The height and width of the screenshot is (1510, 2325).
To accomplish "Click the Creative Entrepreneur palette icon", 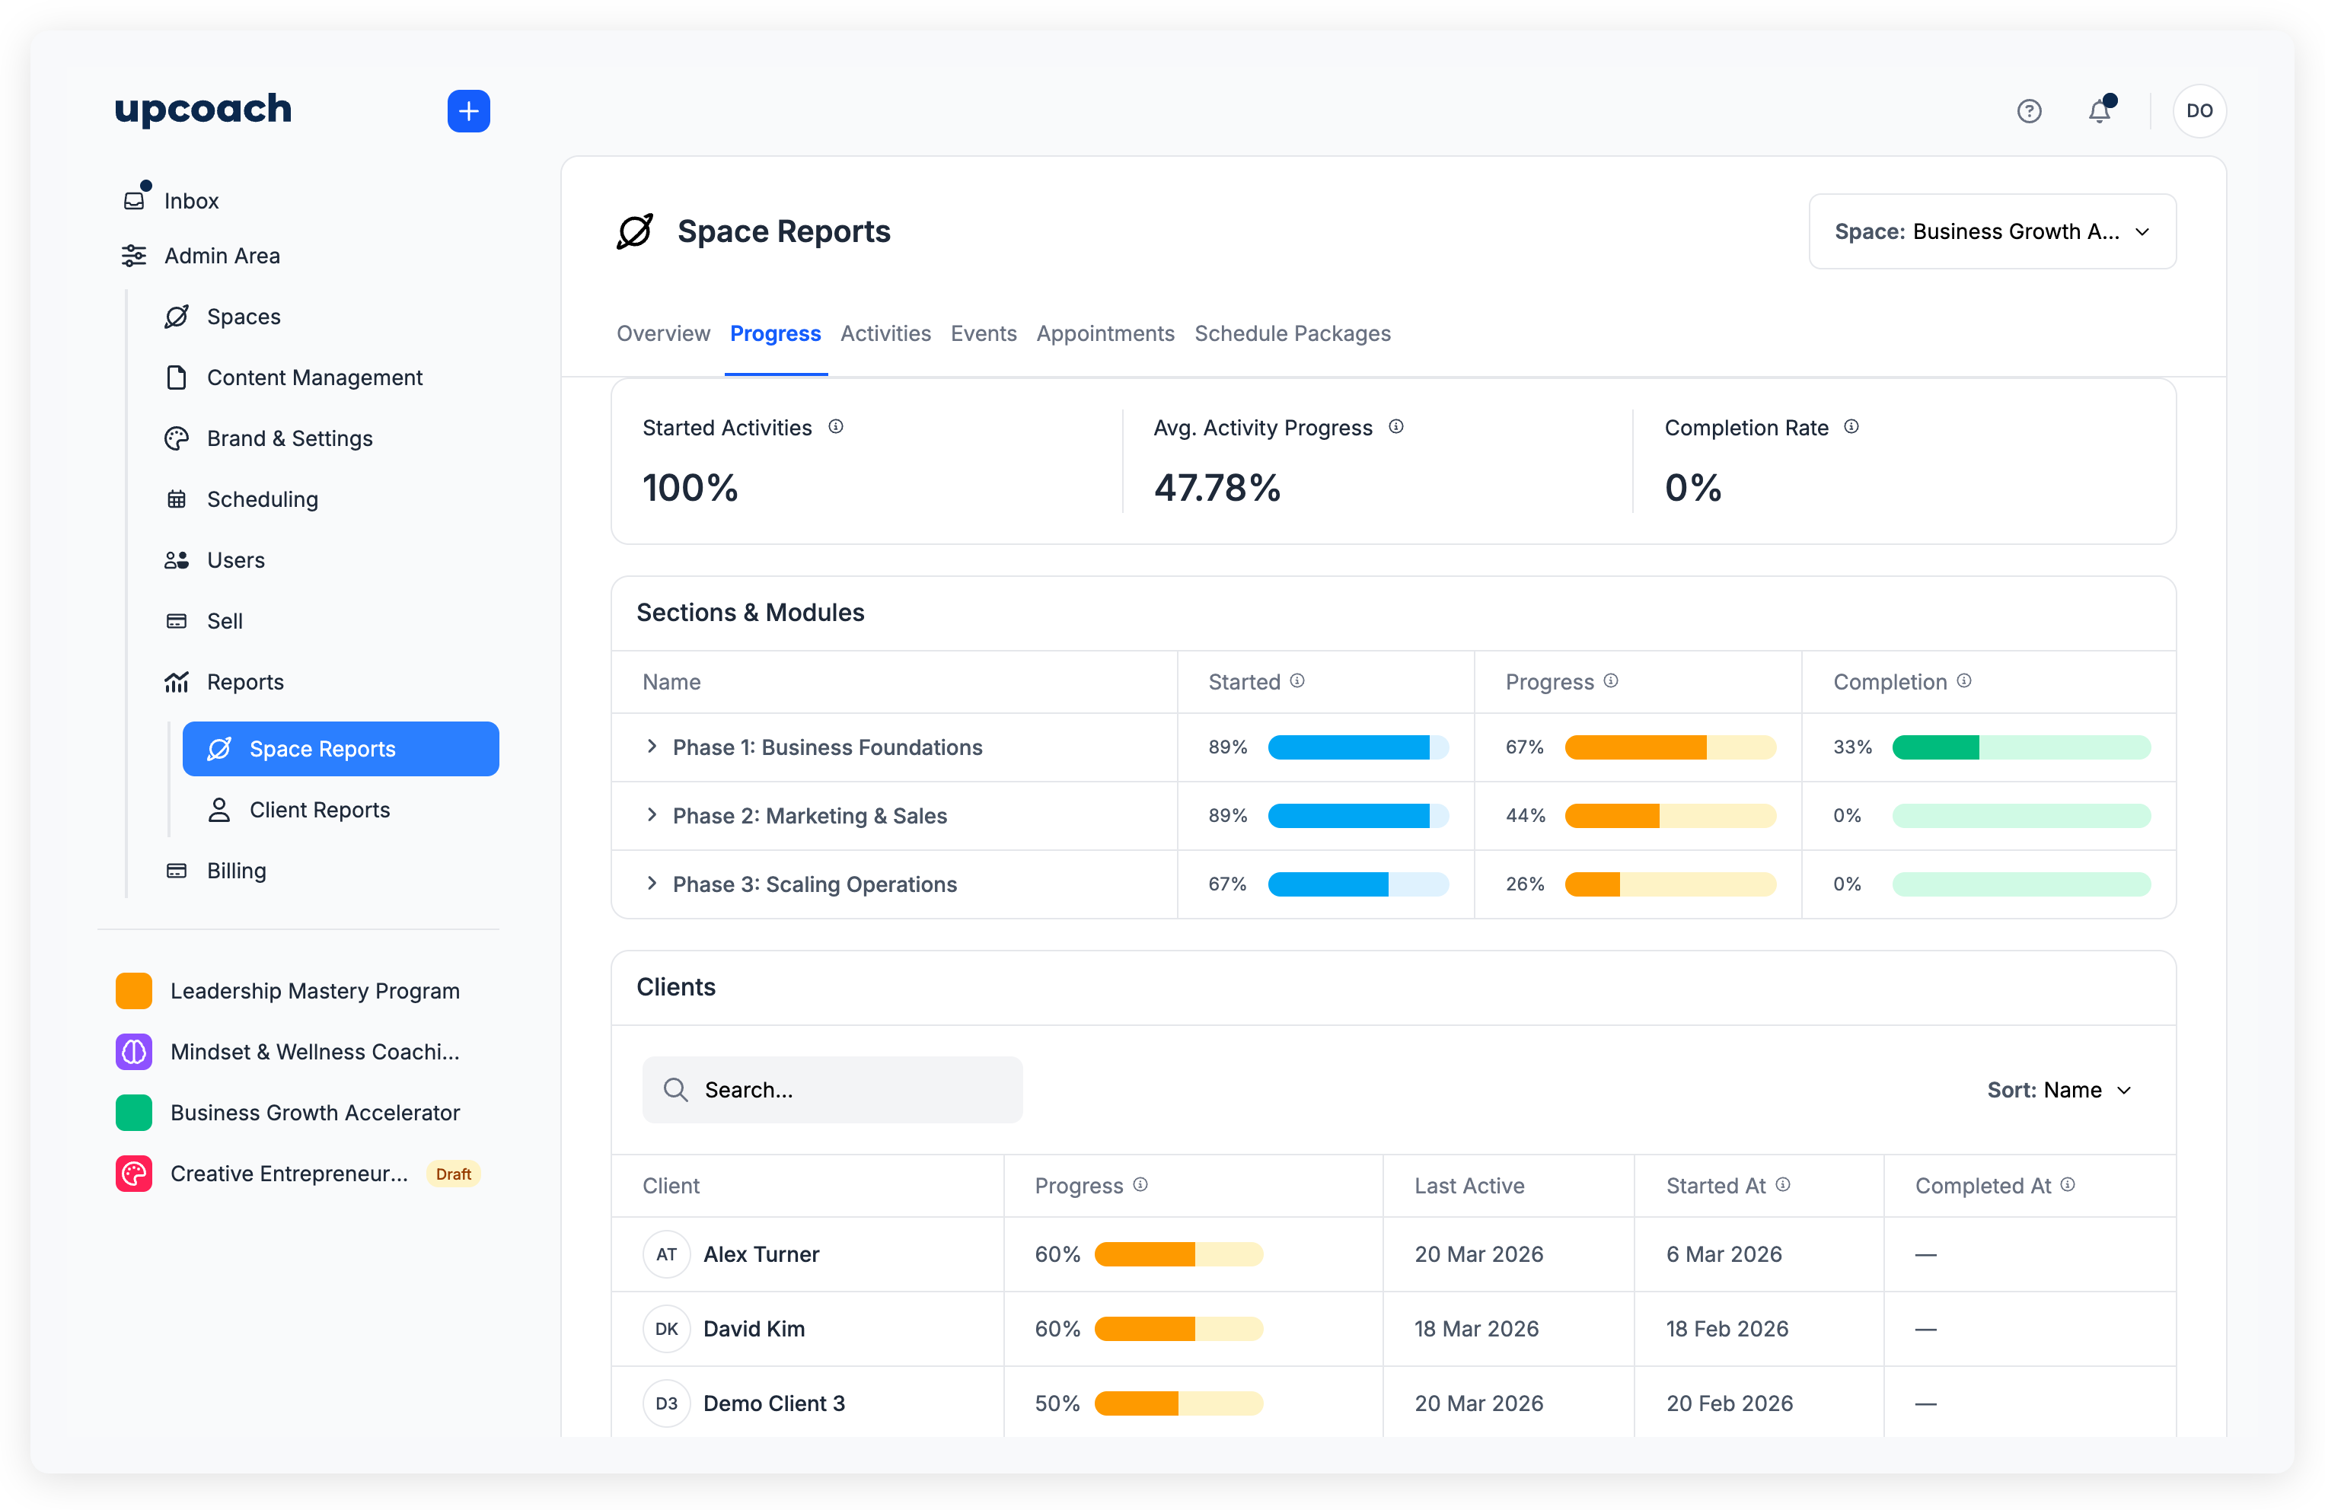I will [x=134, y=1173].
